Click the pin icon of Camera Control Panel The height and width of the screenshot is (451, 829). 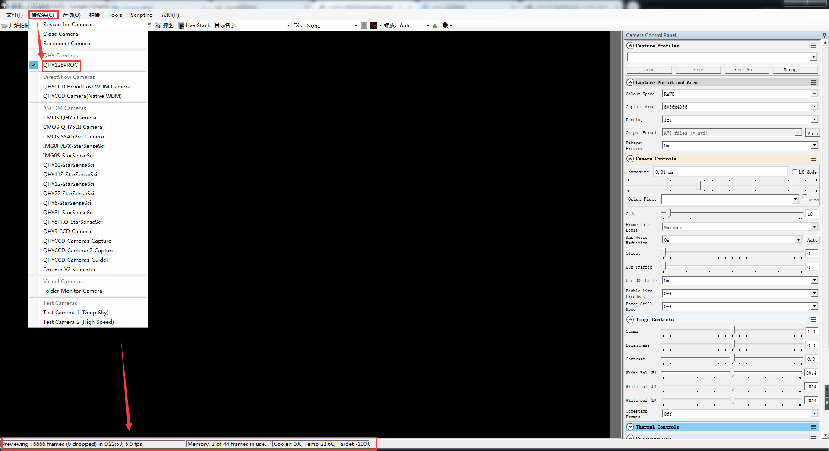[824, 35]
